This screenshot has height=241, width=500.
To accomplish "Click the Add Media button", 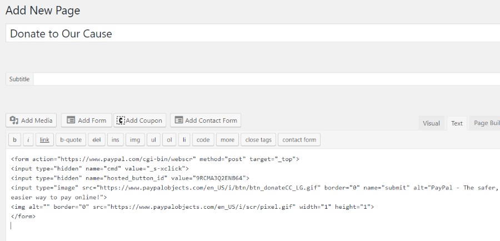I will tap(32, 120).
